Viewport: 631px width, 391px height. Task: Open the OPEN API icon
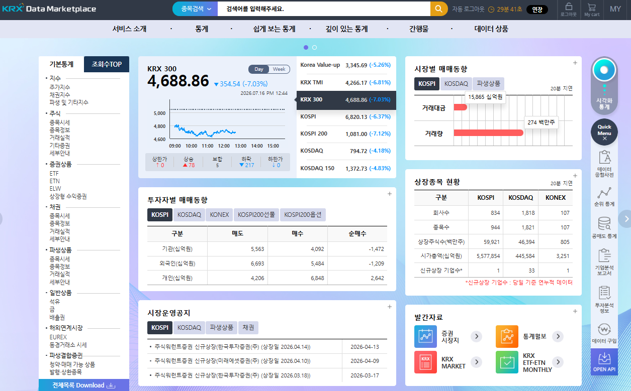tap(604, 362)
